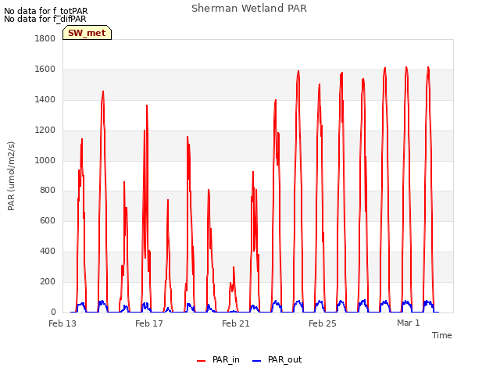Click the SW_met label box
Image resolution: width=500 pixels, height=375 pixels.
pyautogui.click(x=87, y=33)
